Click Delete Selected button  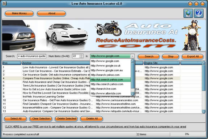coord(67,119)
